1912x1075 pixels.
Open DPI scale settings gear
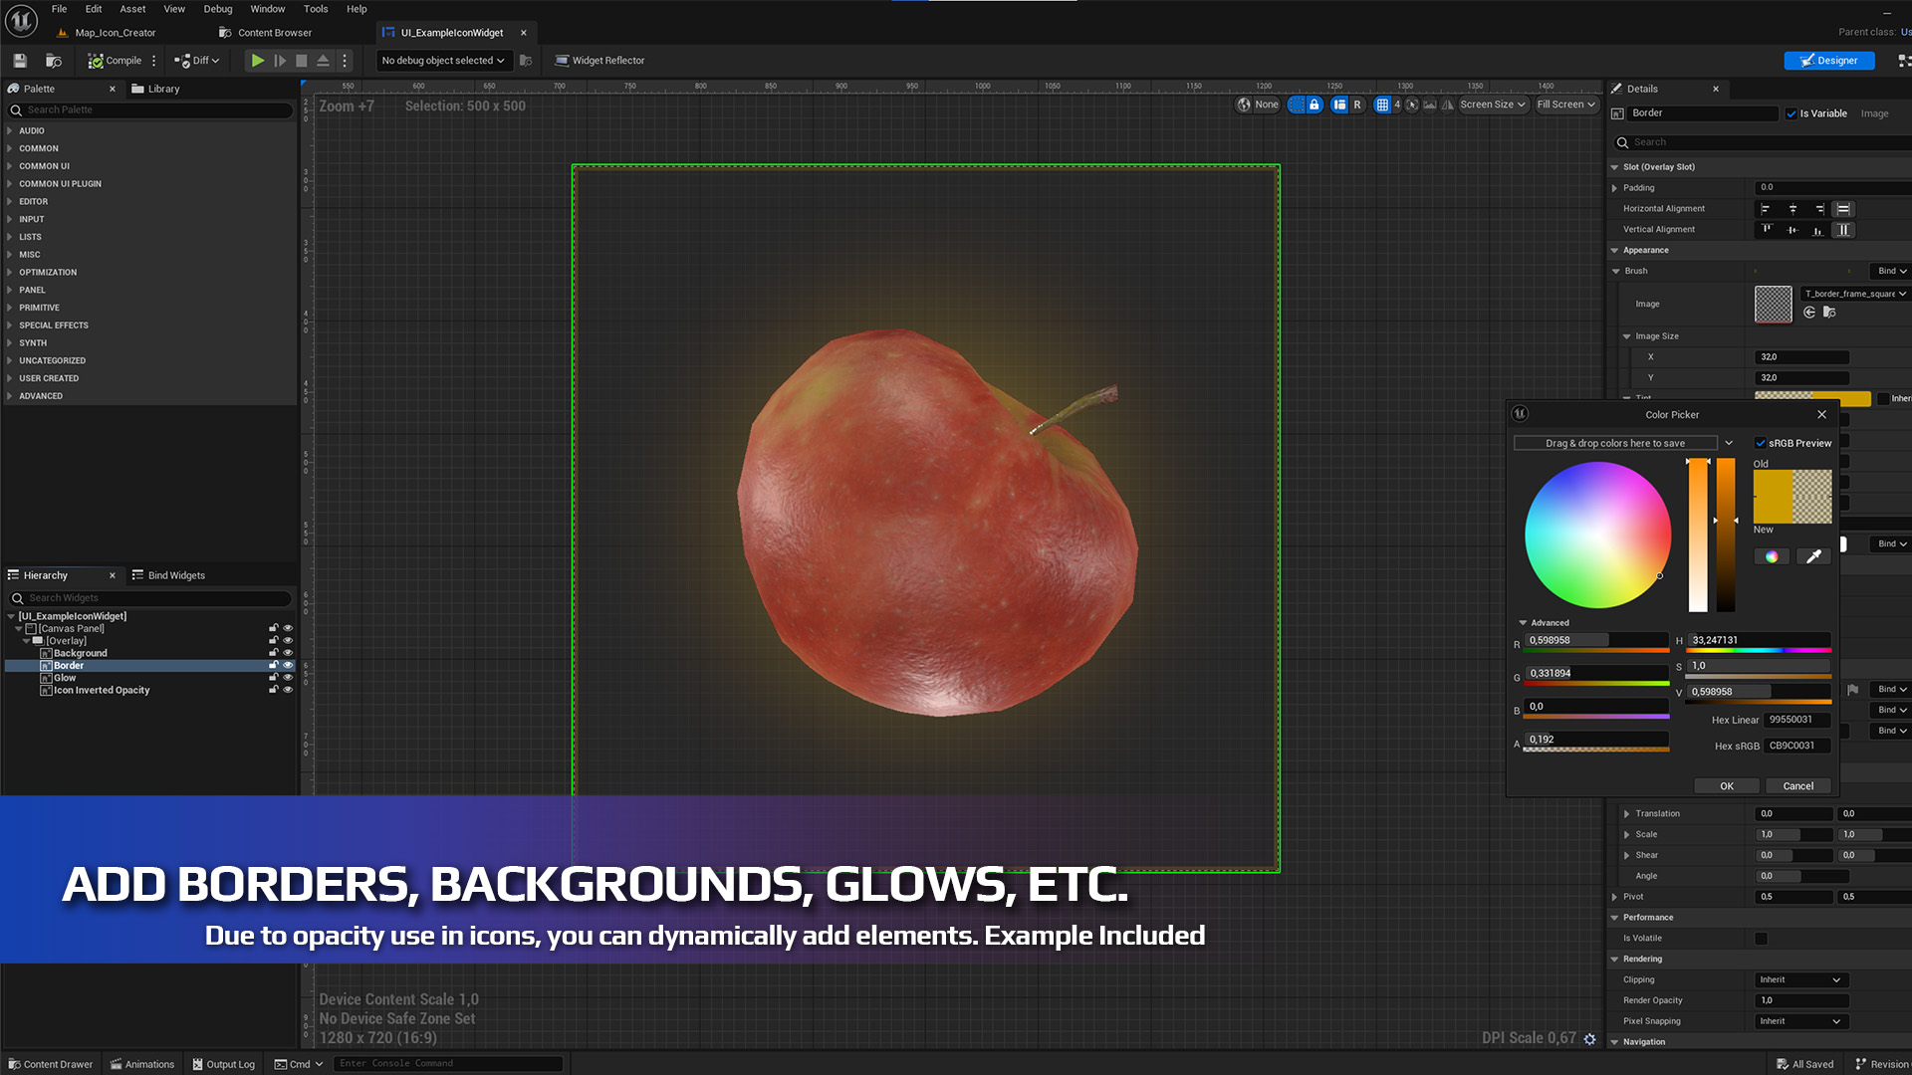tap(1590, 1039)
